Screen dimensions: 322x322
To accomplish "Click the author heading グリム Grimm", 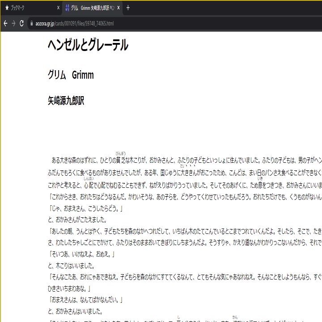I will [x=71, y=75].
